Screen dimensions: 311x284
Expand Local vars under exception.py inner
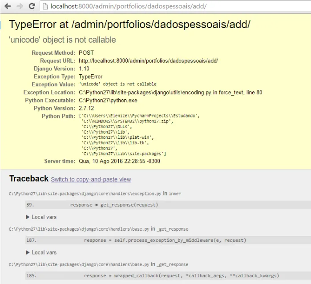coord(41,217)
